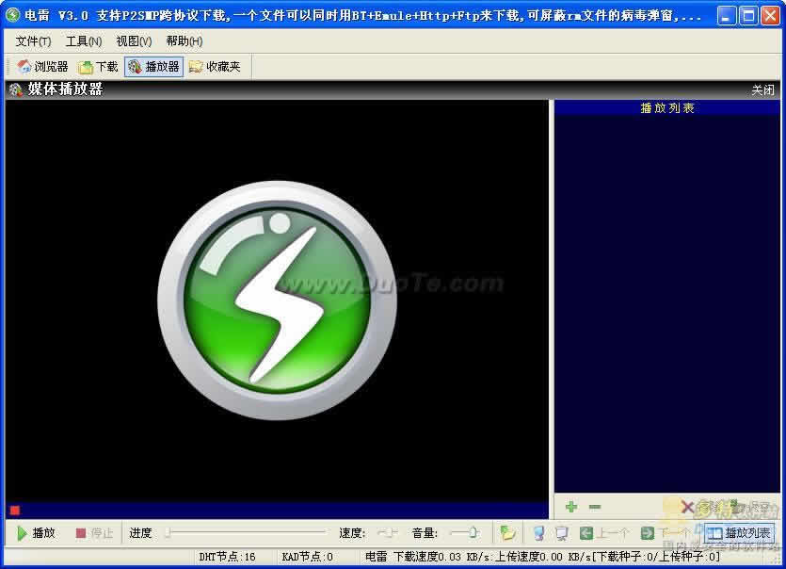
Task: Add item with green plus icon
Action: click(571, 507)
